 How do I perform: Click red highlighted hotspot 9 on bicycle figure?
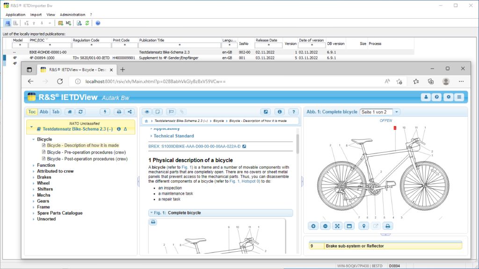(x=395, y=128)
